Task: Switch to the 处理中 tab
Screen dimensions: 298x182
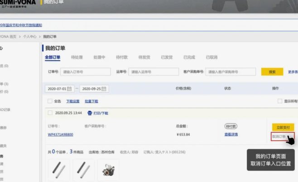Action: 99,57
